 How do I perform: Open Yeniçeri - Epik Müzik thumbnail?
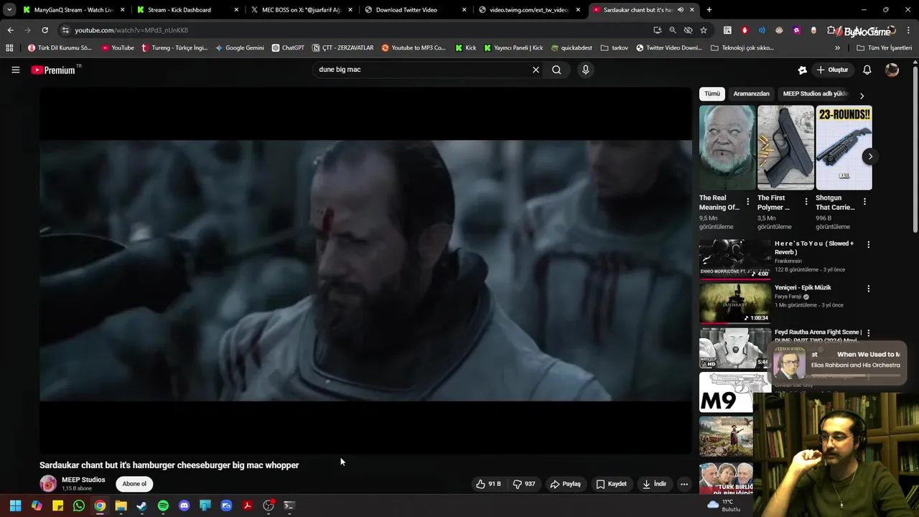734,303
